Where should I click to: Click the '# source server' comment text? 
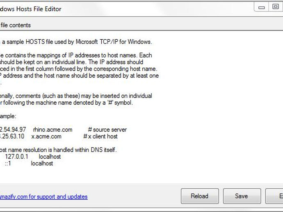[107, 130]
